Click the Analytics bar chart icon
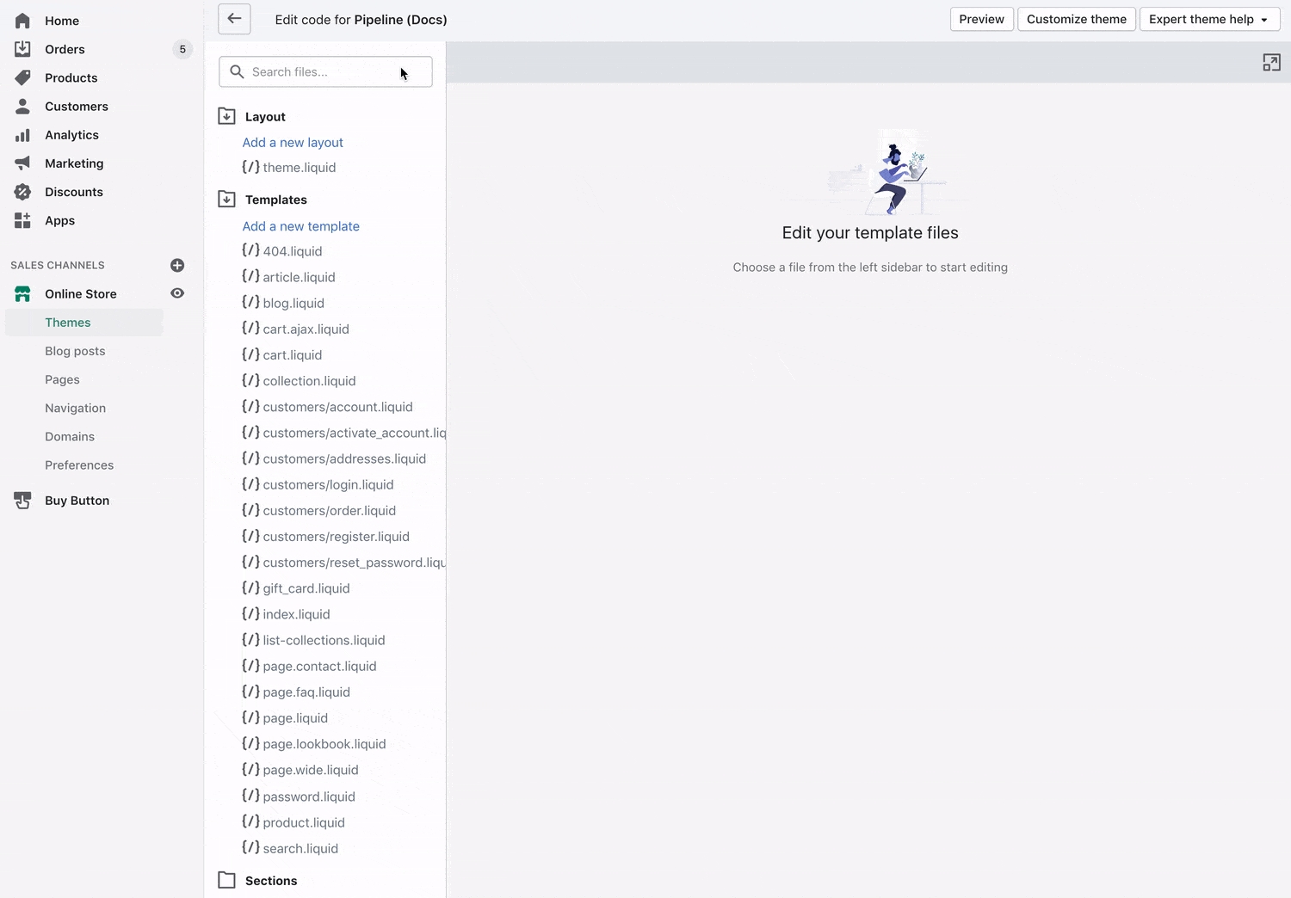1291x898 pixels. 22,135
